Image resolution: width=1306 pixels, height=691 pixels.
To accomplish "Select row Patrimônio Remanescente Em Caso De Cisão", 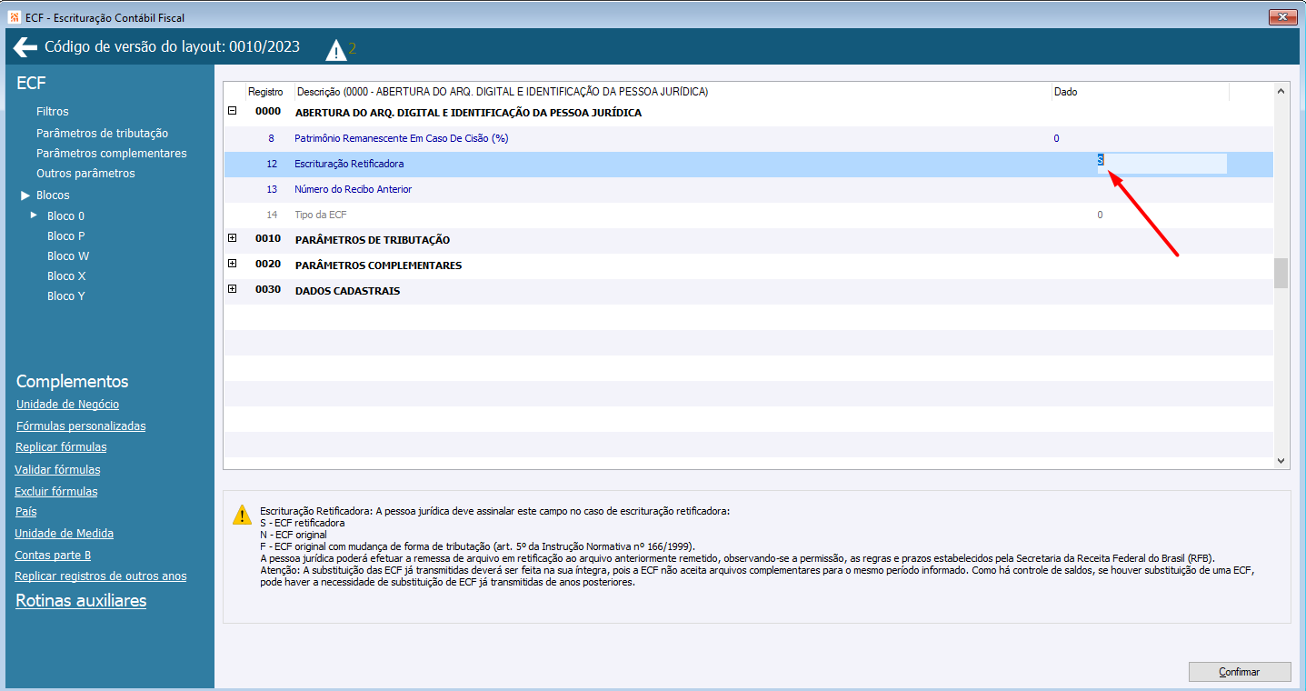I will (748, 138).
